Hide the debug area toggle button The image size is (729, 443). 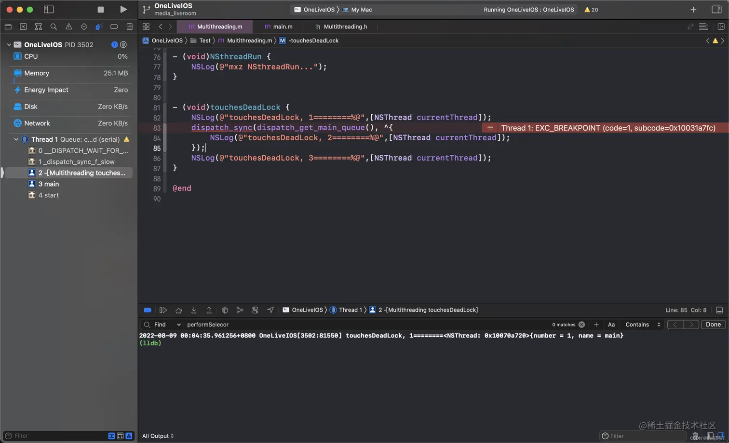tap(719, 310)
